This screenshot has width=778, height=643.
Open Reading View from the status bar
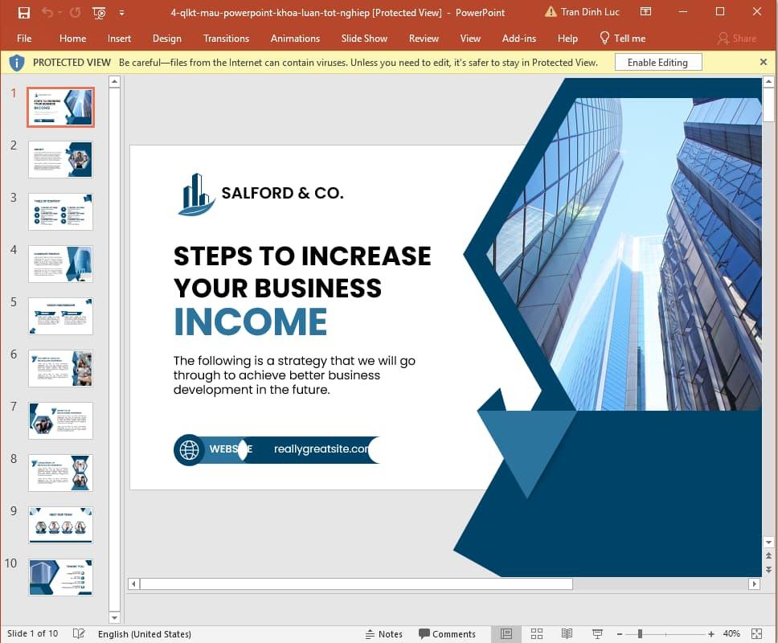coord(567,633)
